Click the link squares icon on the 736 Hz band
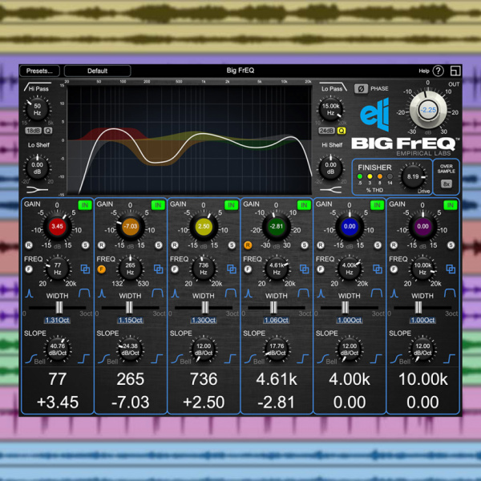 point(232,269)
